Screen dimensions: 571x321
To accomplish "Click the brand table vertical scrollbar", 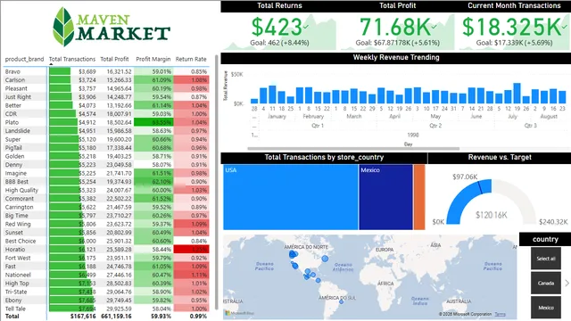I will (217, 182).
